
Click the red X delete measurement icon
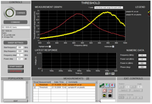click(104, 90)
